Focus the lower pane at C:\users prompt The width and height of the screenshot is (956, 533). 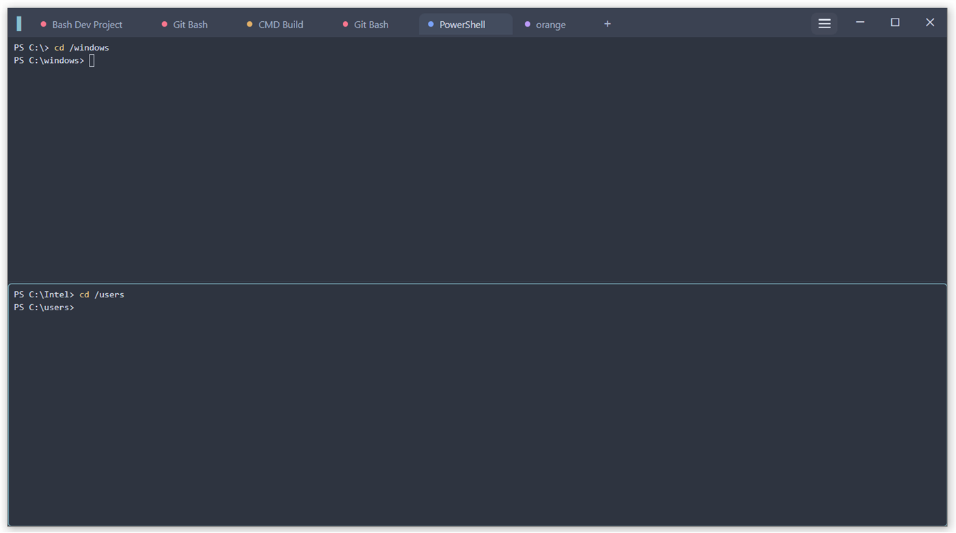pos(477,405)
